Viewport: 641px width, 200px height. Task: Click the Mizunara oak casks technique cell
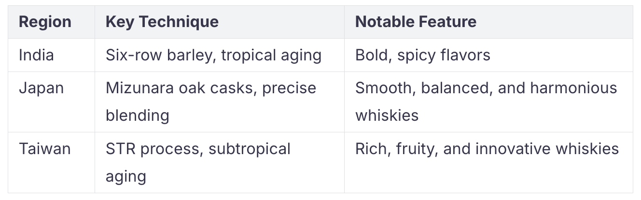[x=220, y=102]
